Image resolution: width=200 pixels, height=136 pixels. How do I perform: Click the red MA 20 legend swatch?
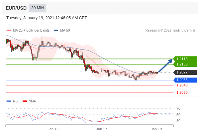tap(9, 31)
